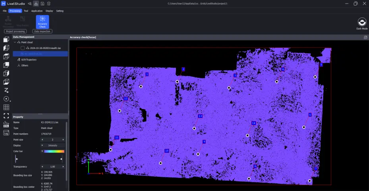Check the 2024-10-18-092831result1.las checkbox
Screen dimensions: 369x191
pos(23,48)
